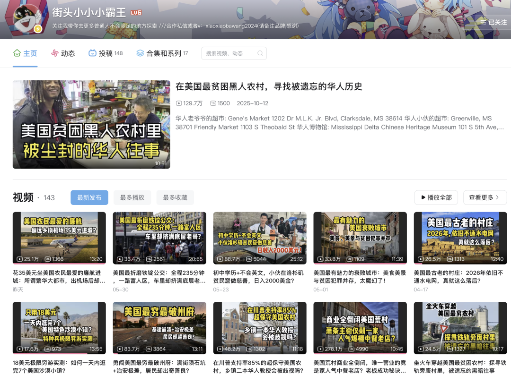Open thumbnail 在川普支持率85%超保守美国农村
The image size is (511, 375).
click(260, 328)
